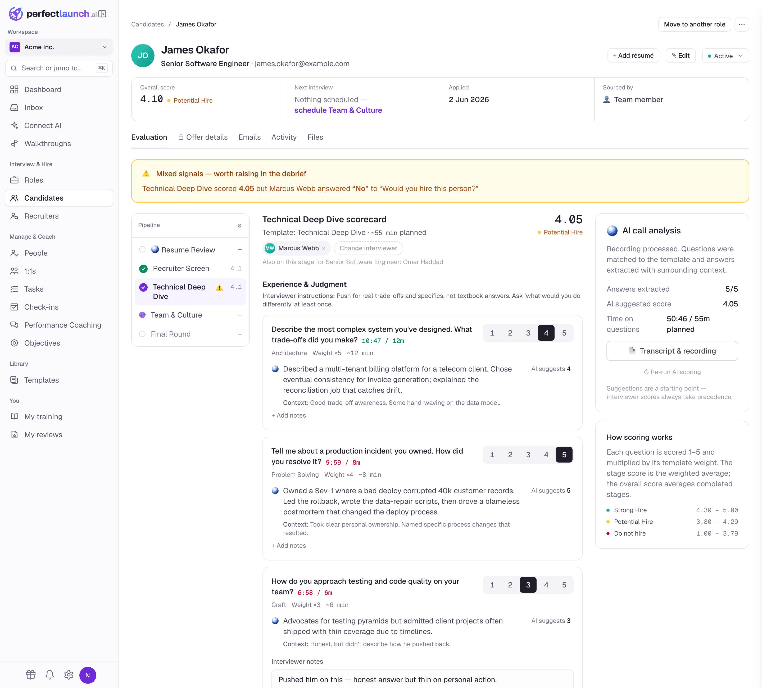Open the more options ellipsis button
762x688 pixels.
tap(742, 24)
